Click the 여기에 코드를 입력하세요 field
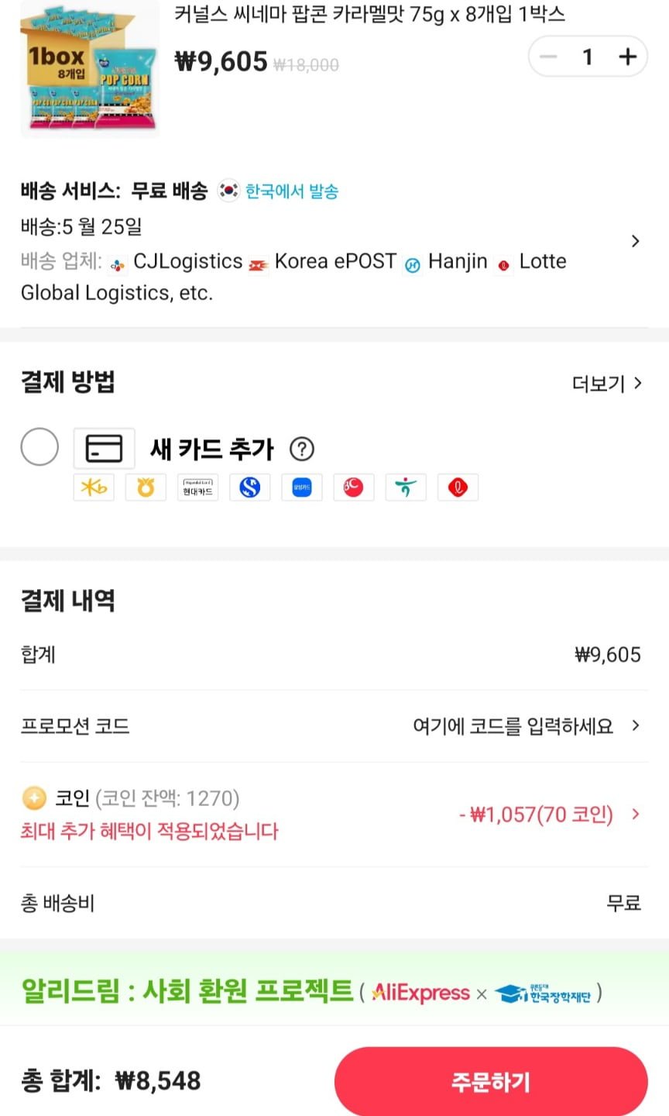The image size is (669, 1116). (x=513, y=726)
